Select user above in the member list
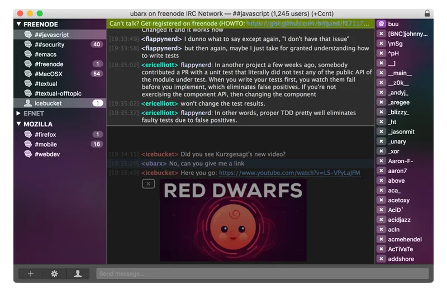Screen dimensions: 447x299 (404, 181)
